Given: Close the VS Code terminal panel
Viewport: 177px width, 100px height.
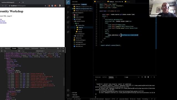Looking at the screenshot, I should [154, 77].
